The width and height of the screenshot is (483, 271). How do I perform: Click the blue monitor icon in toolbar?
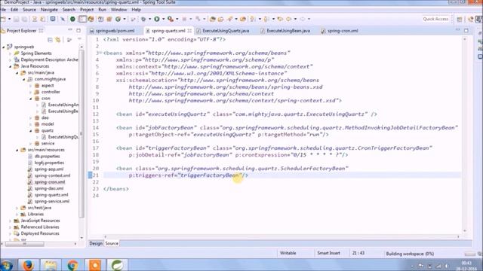pyautogui.click(x=53, y=19)
